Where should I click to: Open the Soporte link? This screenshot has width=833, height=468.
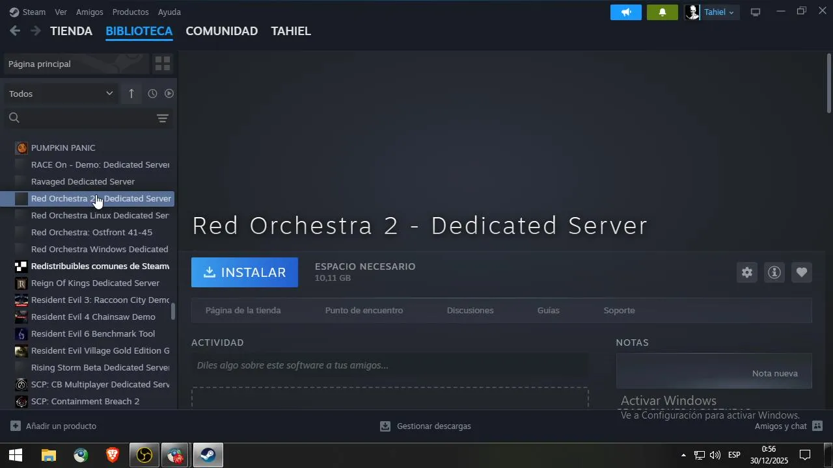(x=619, y=311)
